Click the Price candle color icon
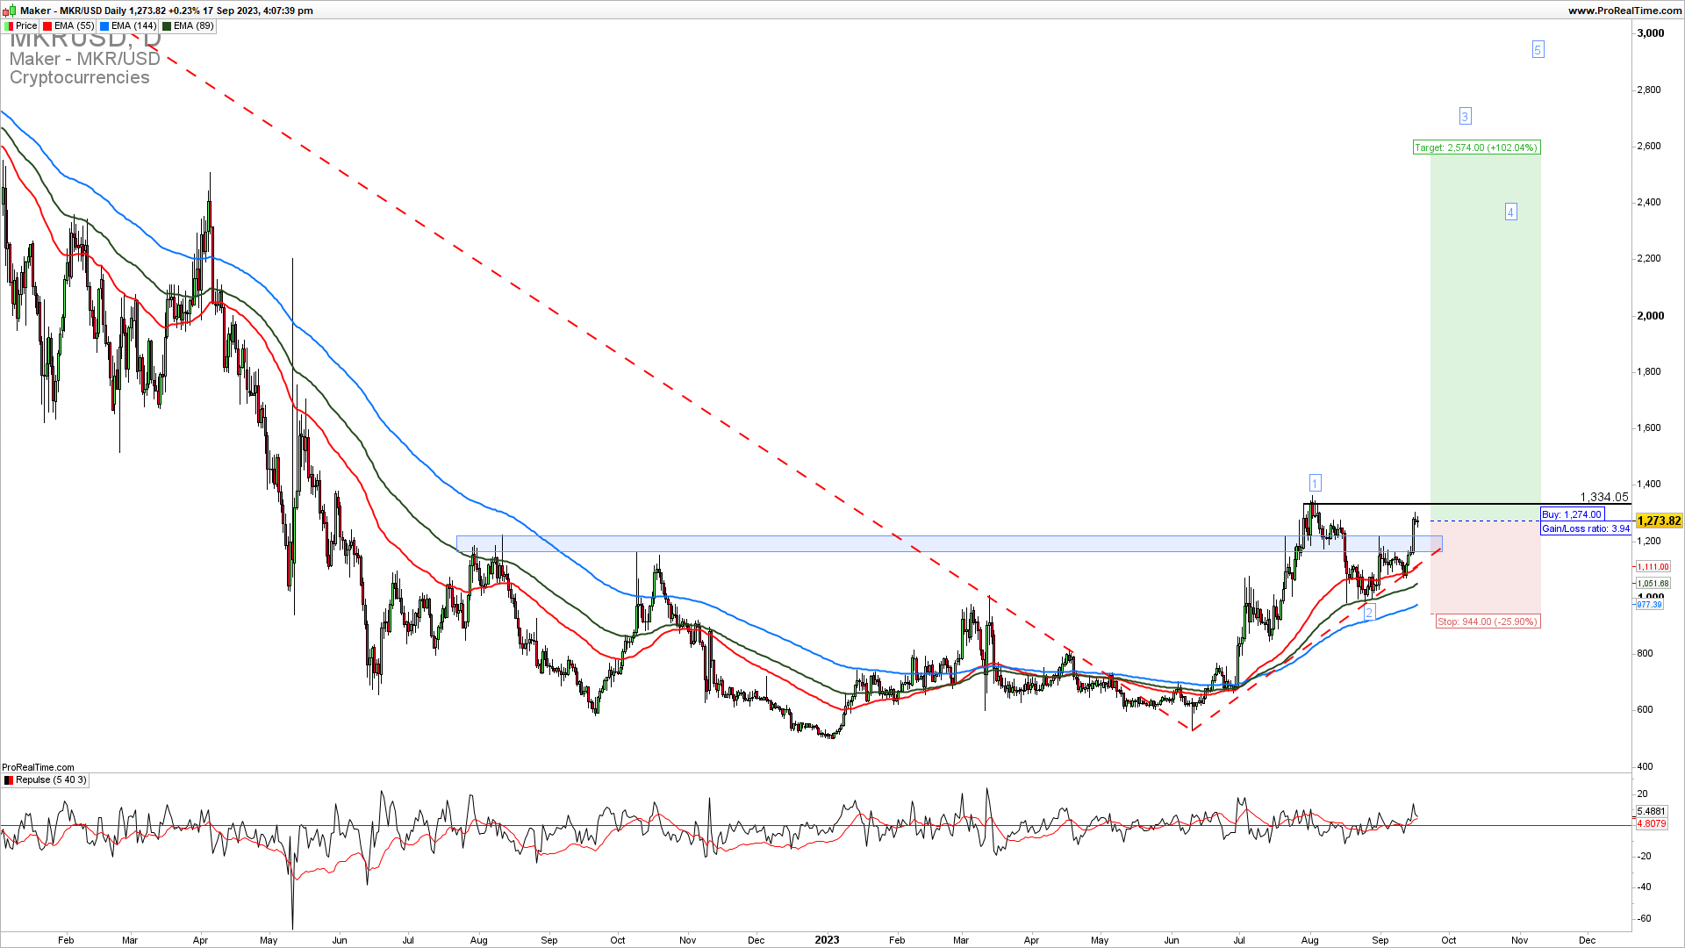 9,26
